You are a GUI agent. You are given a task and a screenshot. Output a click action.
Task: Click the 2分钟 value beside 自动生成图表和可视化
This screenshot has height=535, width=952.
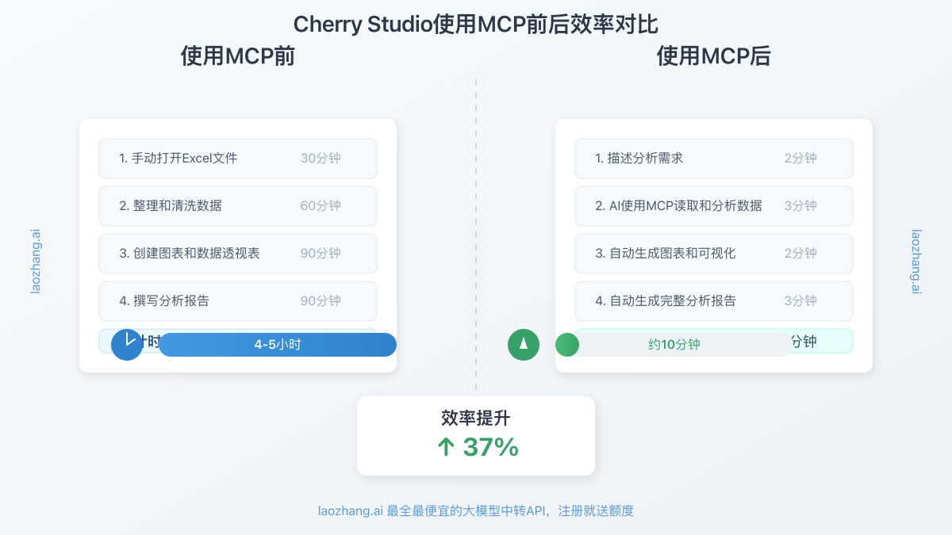click(800, 254)
